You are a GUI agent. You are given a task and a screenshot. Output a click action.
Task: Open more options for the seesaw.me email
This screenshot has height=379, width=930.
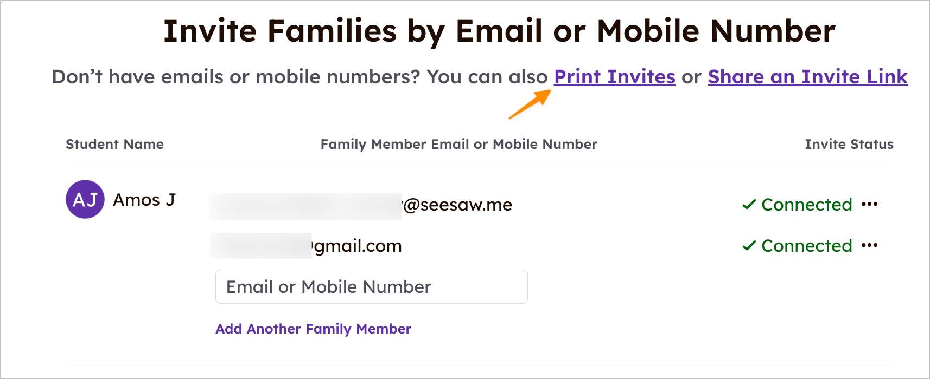(x=869, y=204)
